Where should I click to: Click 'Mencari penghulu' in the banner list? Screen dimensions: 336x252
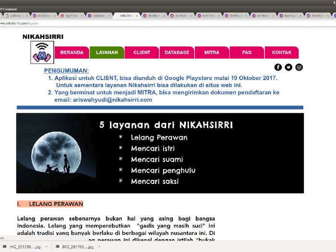163,170
